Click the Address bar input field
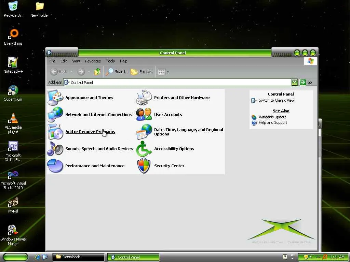350x262 pixels. point(177,82)
